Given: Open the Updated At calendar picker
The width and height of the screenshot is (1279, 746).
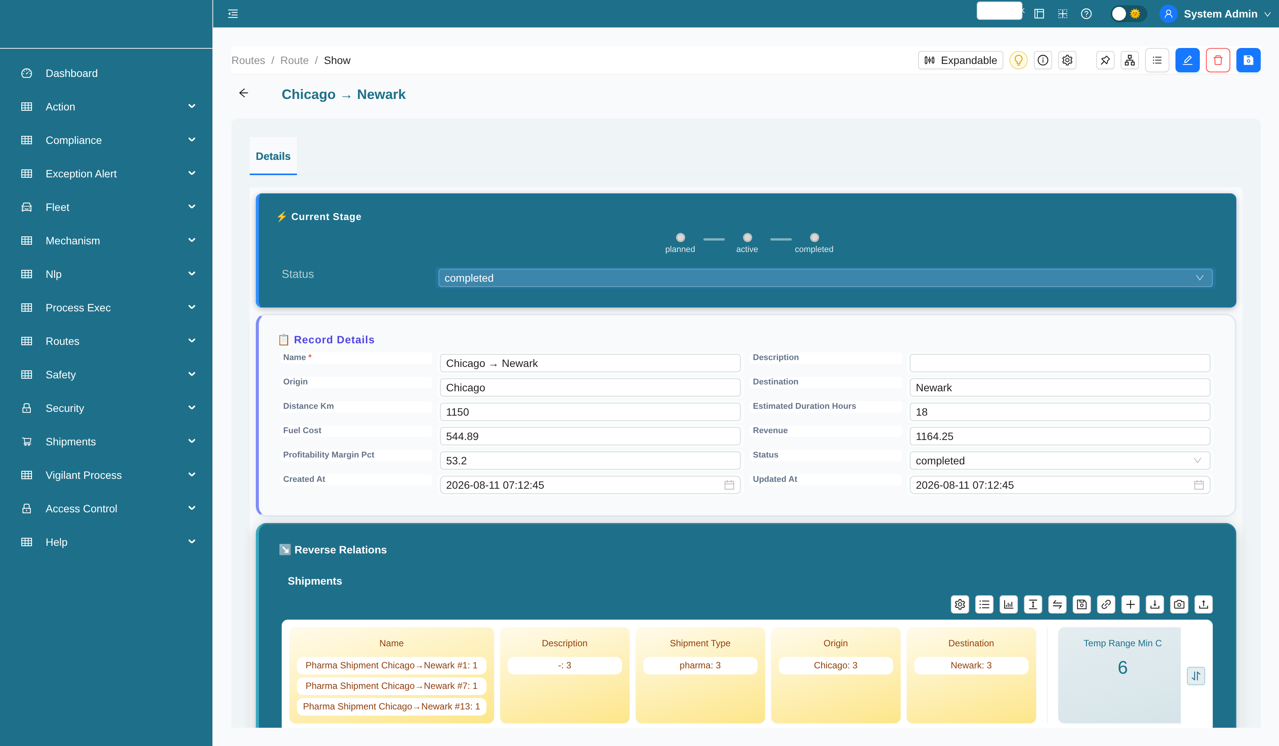Looking at the screenshot, I should coord(1199,485).
